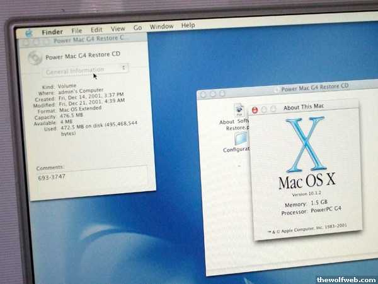
Task: Open the Help menu
Action: [x=188, y=26]
